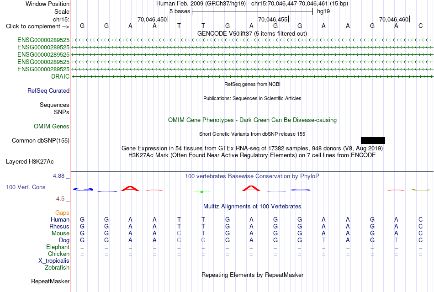Viewport: 434px width, 292px height.
Task: Select the Human alignment row label
Action: coord(60,219)
